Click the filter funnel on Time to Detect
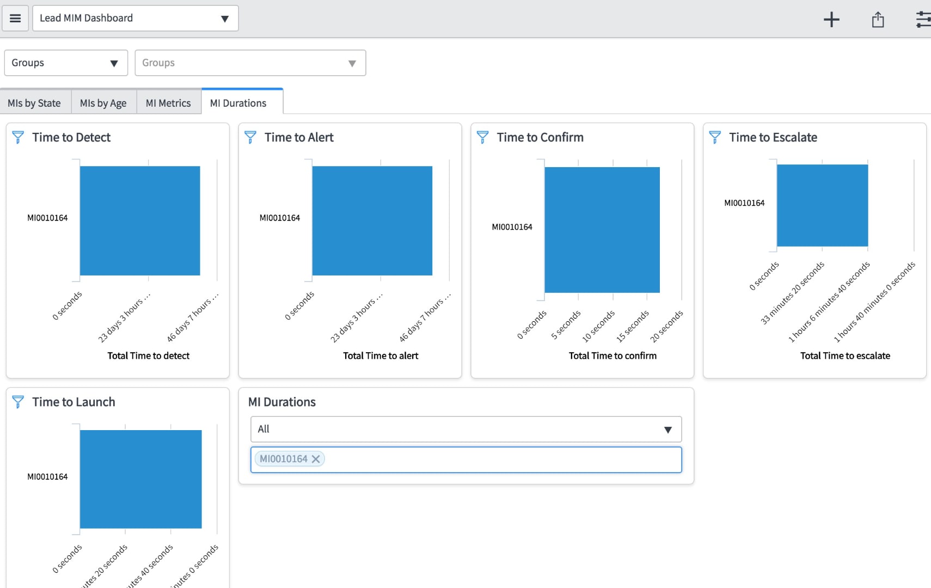The width and height of the screenshot is (931, 588). [x=19, y=137]
